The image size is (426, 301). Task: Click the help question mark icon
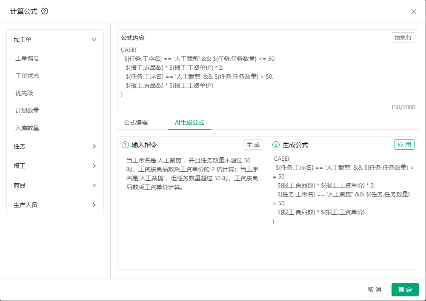[x=45, y=11]
